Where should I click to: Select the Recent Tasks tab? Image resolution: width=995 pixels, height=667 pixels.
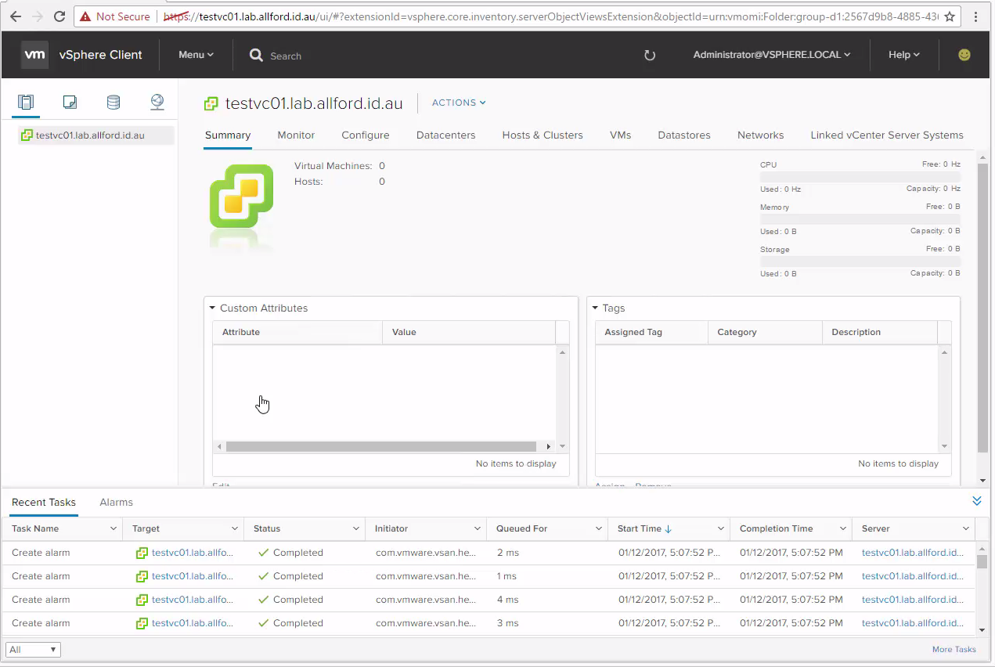44,503
